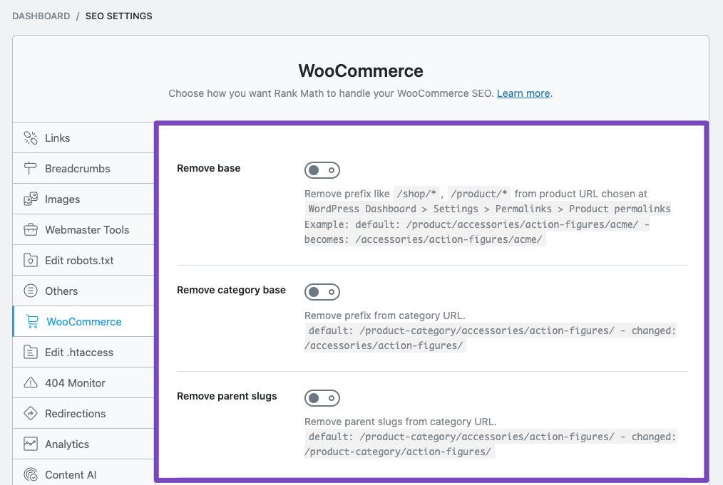Select the Others tab
The image size is (723, 485).
(83, 291)
